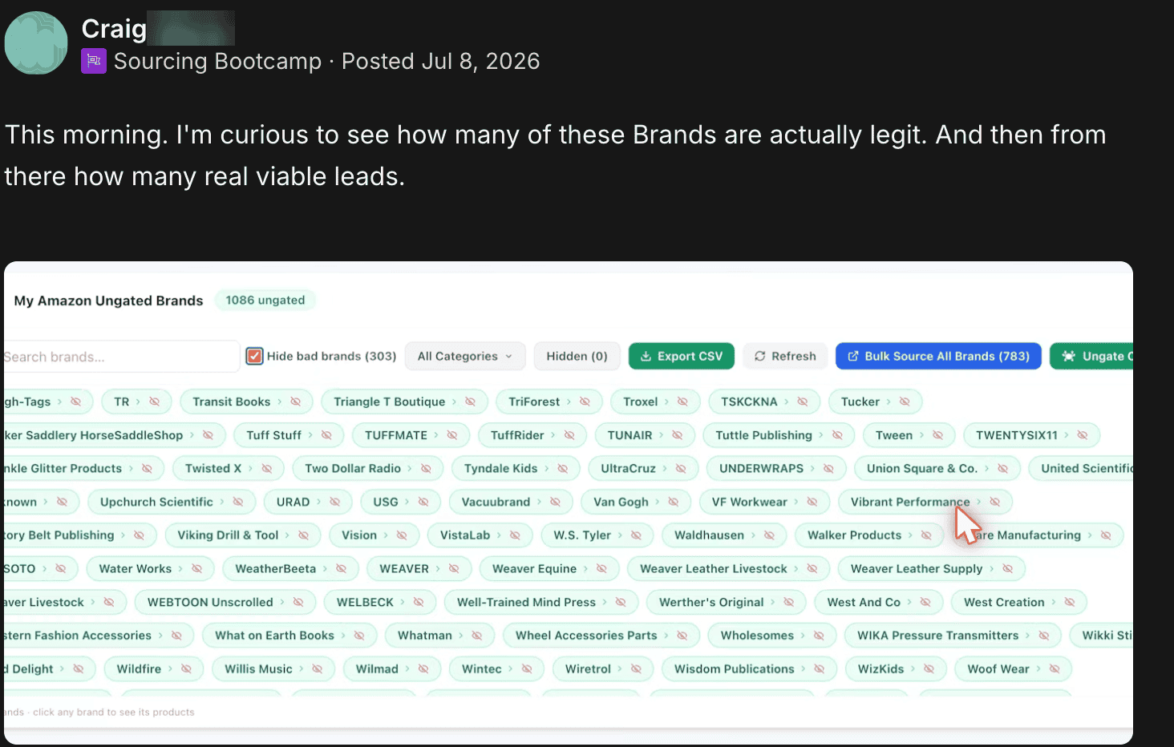
Task: Show Hidden (0) brands list
Action: tap(577, 356)
